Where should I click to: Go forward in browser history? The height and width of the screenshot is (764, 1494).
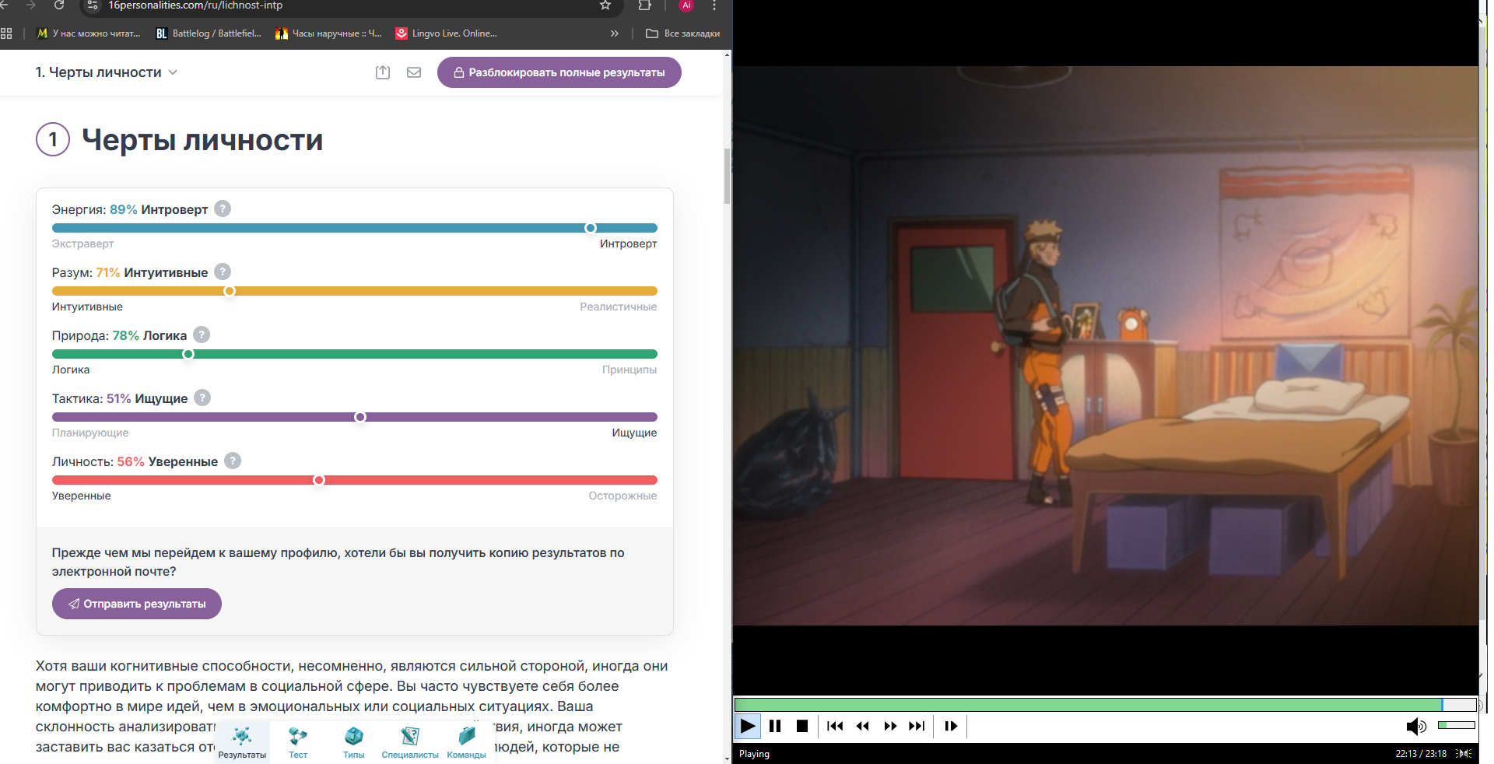tap(30, 5)
